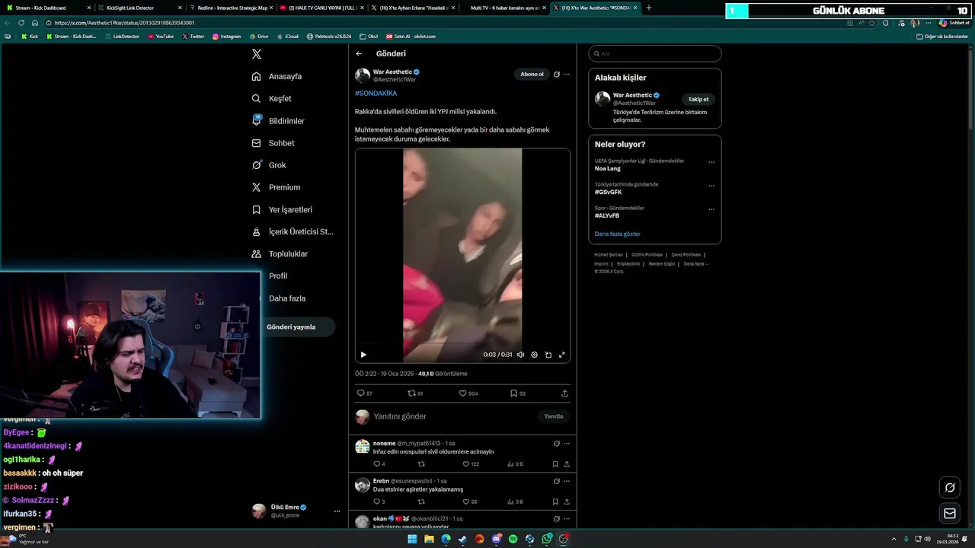
Task: Repost the main post with 91 reposts
Action: click(x=415, y=393)
